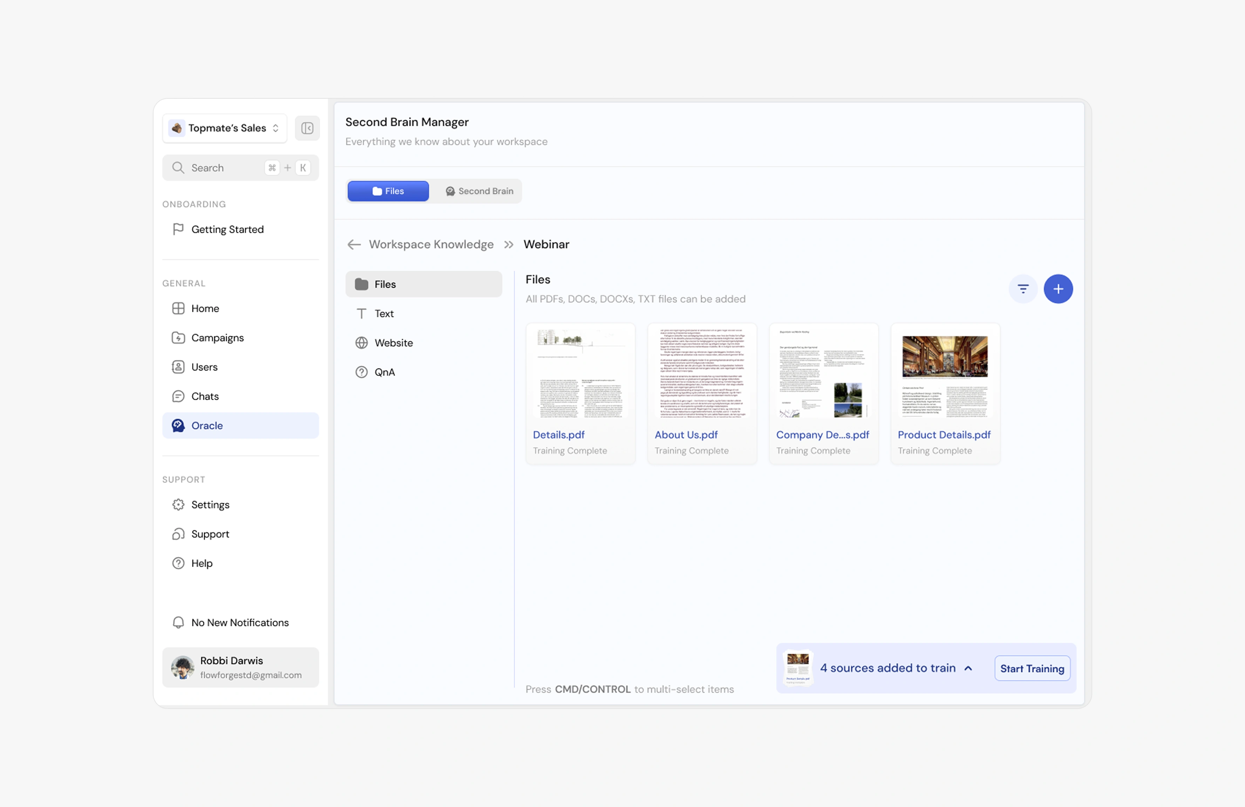Open Settings gear in sidebar
This screenshot has width=1245, height=807.
coord(210,504)
